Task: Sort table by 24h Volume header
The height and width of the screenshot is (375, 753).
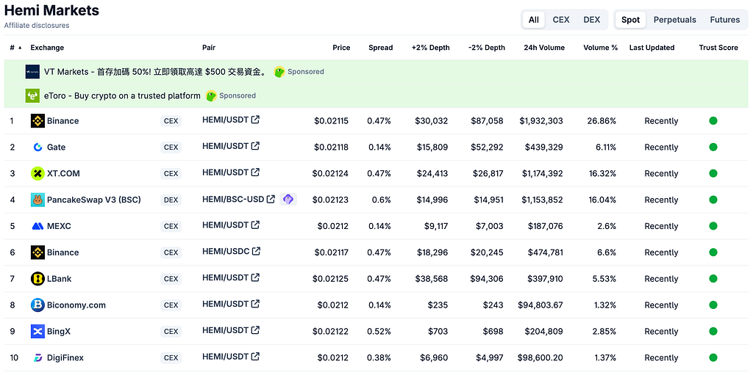Action: [x=544, y=48]
